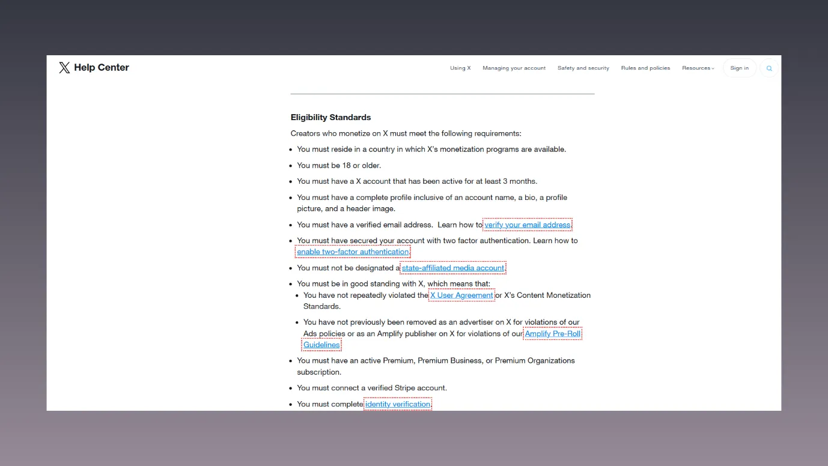Open Amplify Pre-Roll Guidelines link
The image size is (828, 466).
[x=442, y=339]
